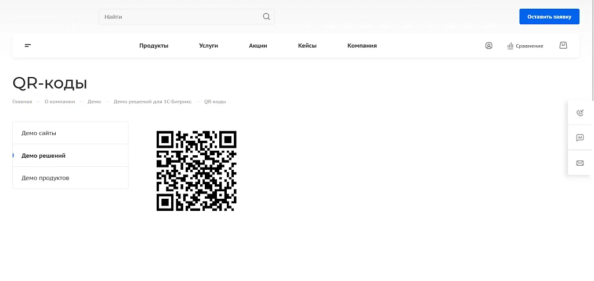Focus the Найти search field

click(x=186, y=17)
